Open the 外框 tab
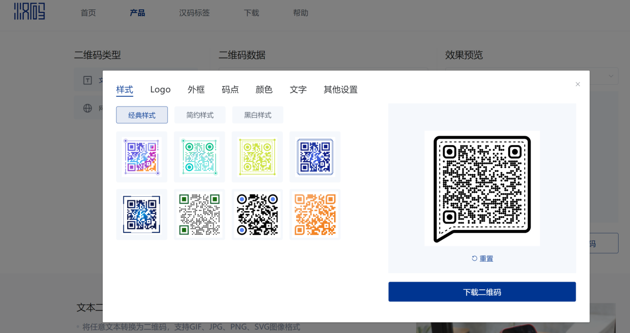 click(196, 90)
